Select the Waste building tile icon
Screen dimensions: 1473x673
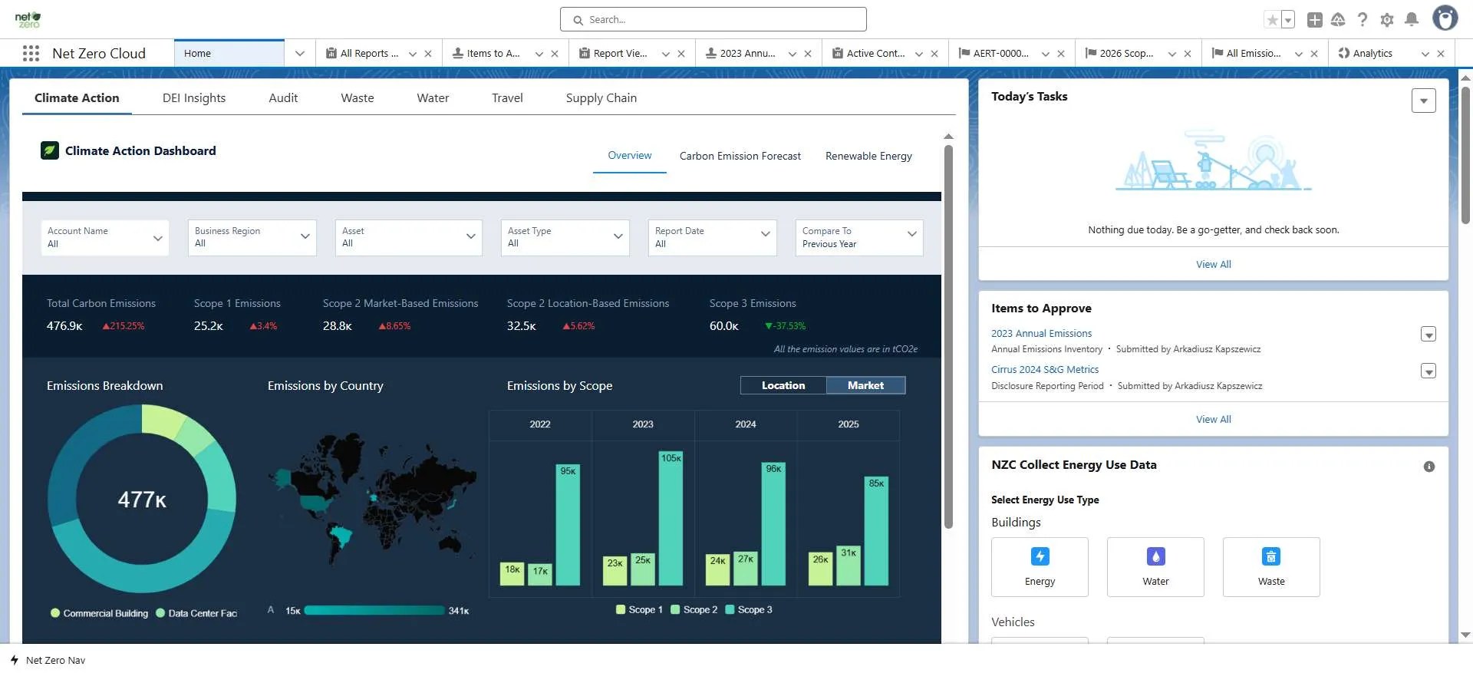coord(1271,556)
